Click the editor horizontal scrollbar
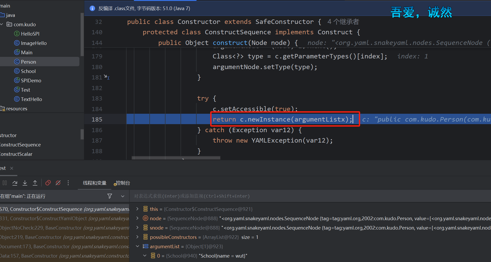Screen dimensions: 491x262 [176, 158]
